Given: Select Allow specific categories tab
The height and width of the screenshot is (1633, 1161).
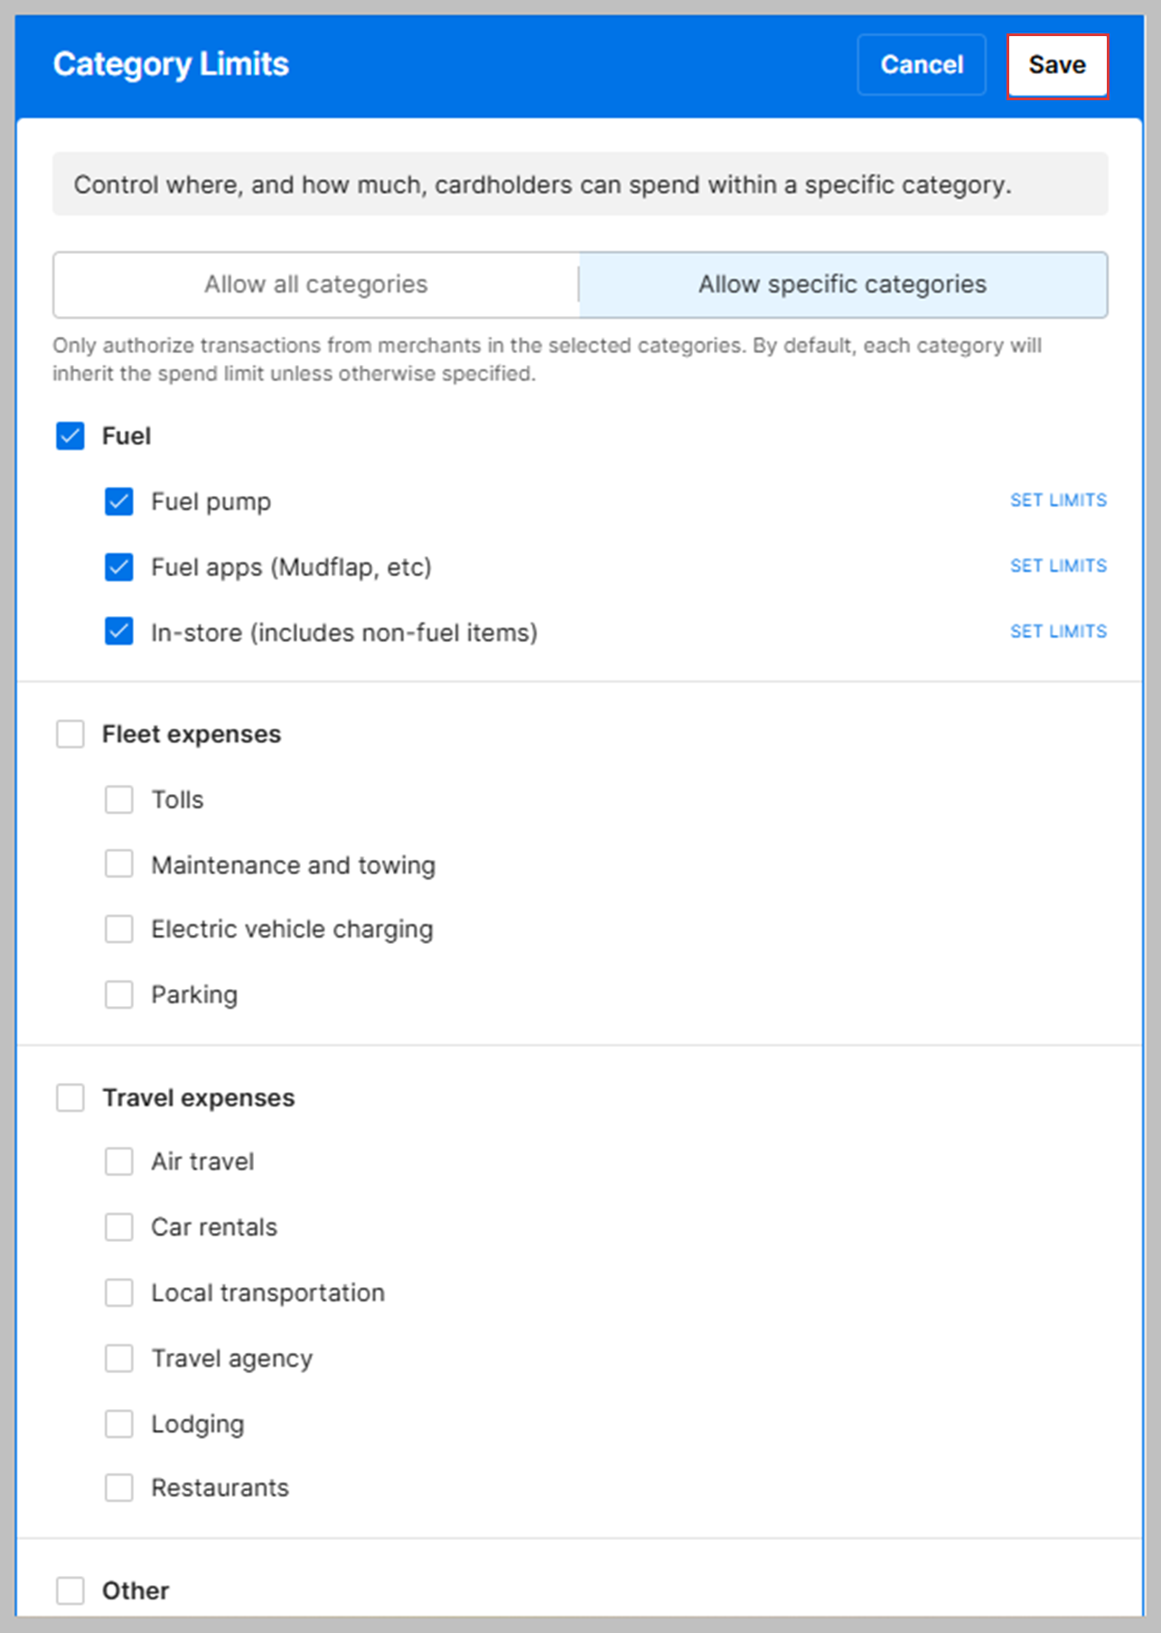Looking at the screenshot, I should [x=842, y=285].
